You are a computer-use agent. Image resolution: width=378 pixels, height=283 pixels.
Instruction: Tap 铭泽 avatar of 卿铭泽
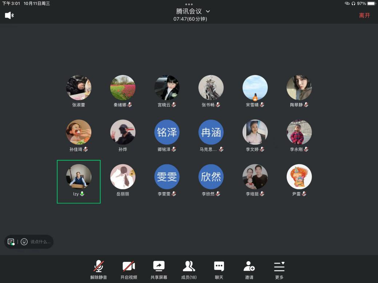(167, 132)
